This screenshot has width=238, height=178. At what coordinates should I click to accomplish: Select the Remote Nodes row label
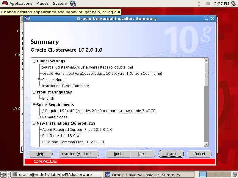tap(55, 117)
